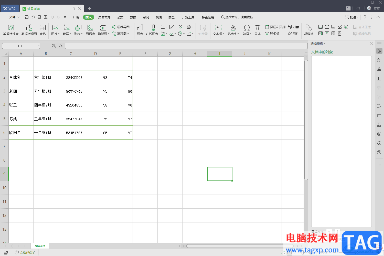Click the undo arrow icon
This screenshot has height=256, width=384.
click(x=52, y=17)
